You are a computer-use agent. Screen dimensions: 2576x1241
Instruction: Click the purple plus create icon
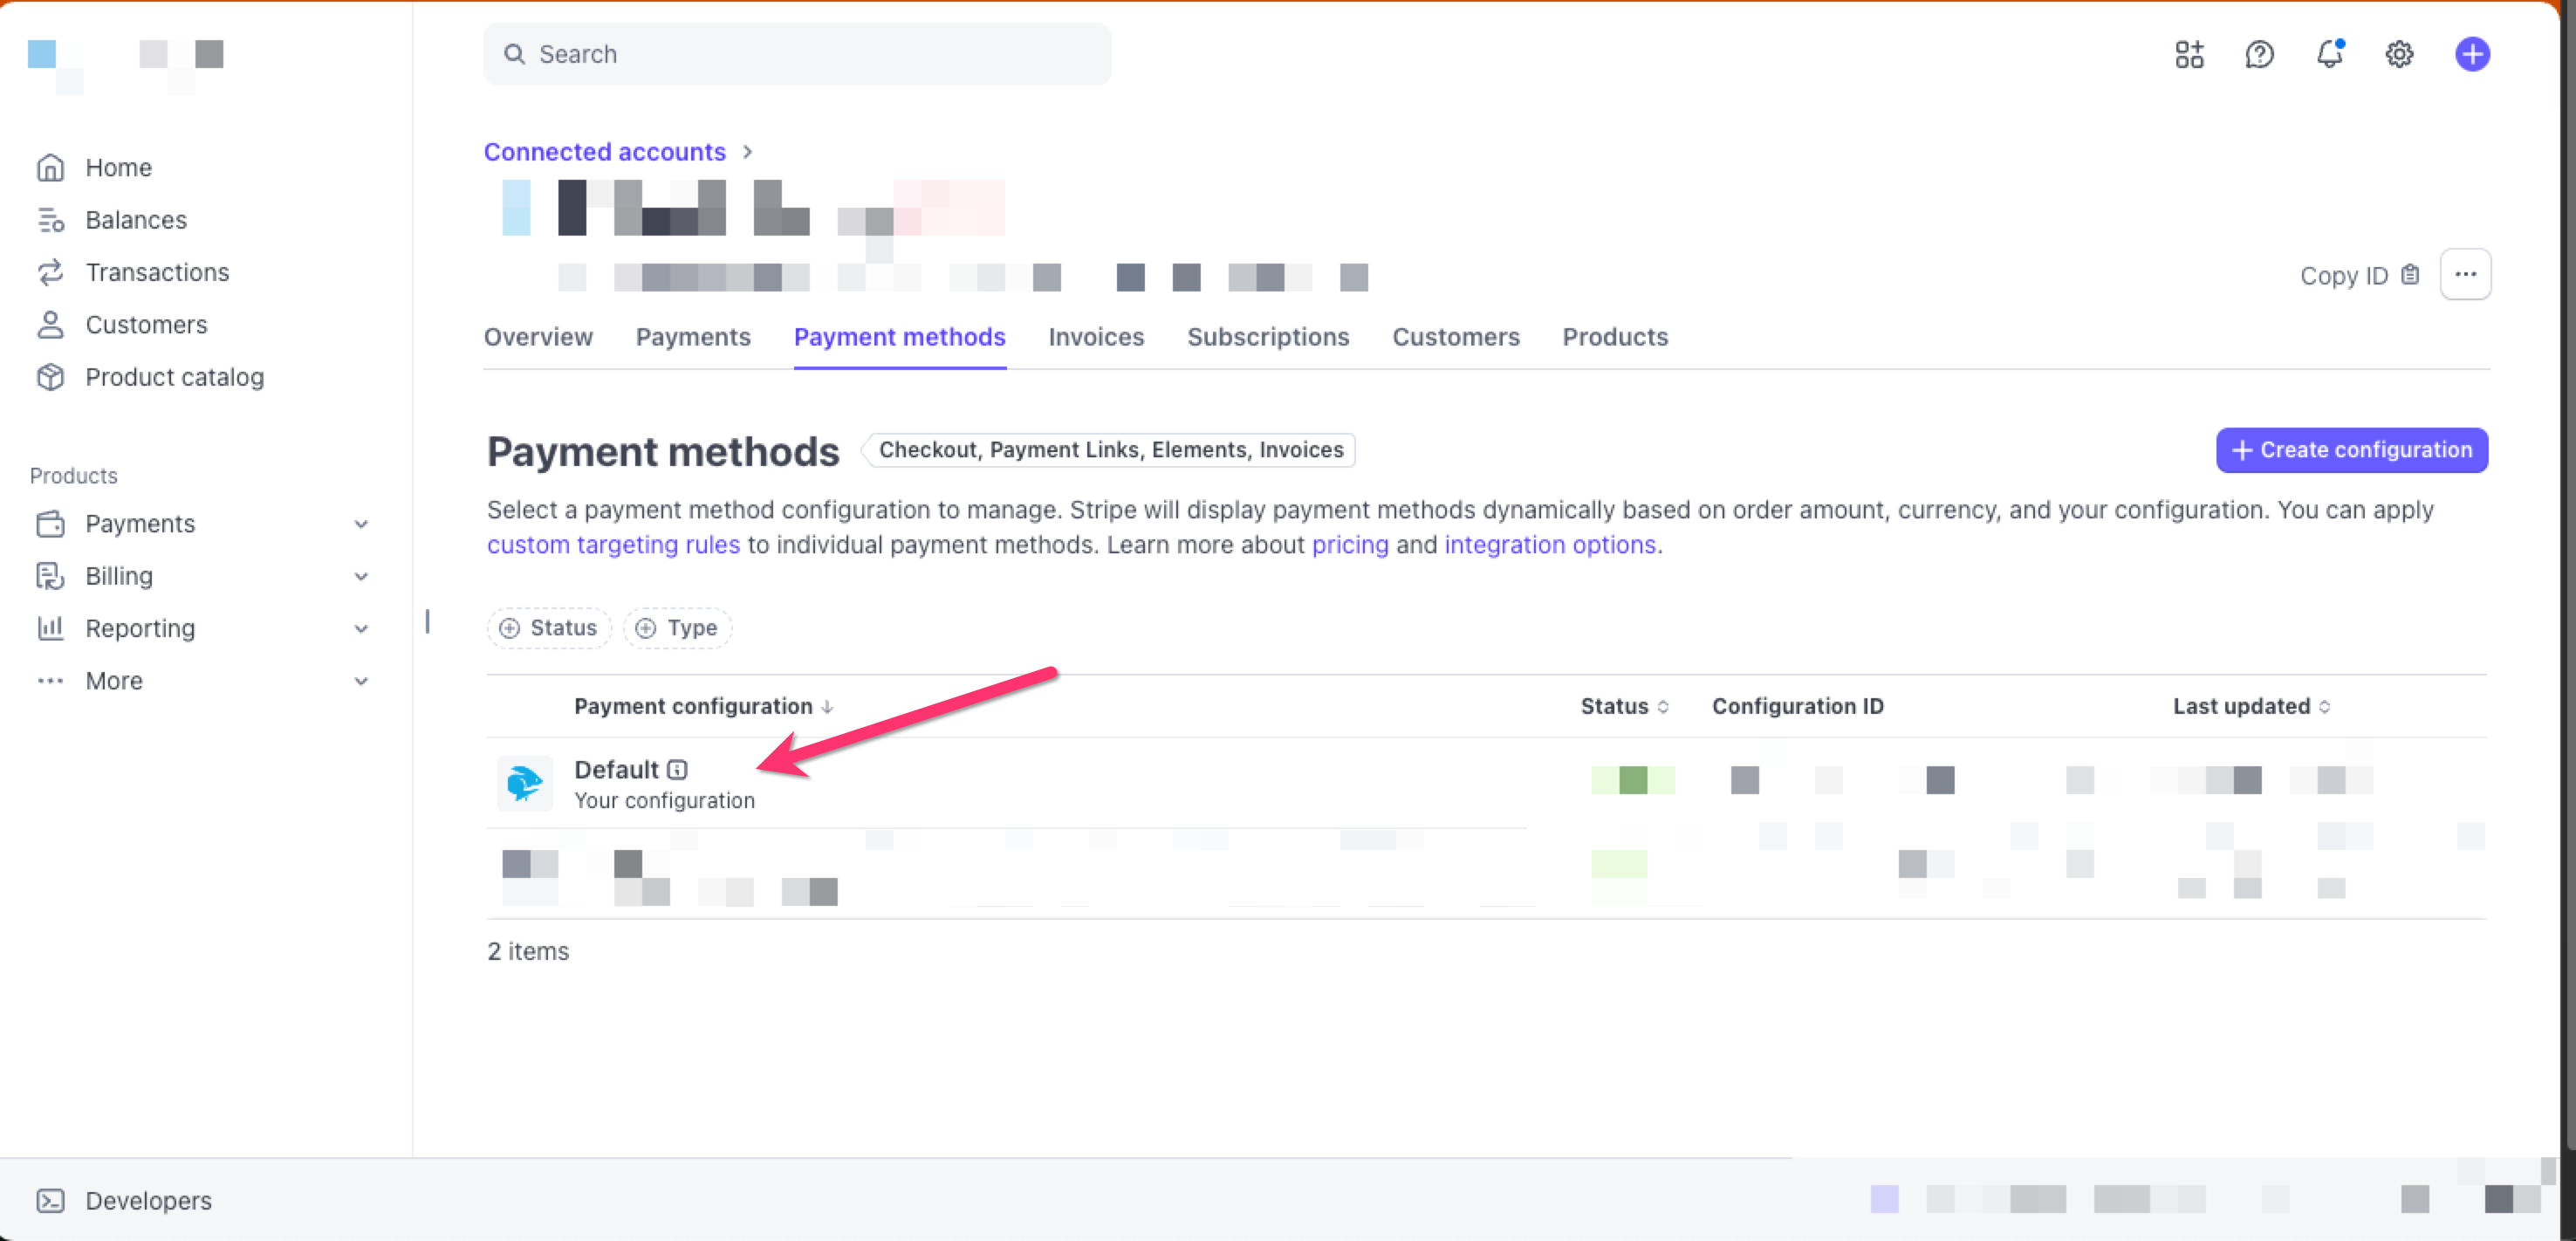(x=2471, y=54)
